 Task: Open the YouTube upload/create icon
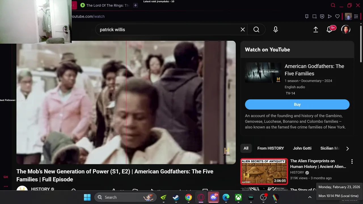tap(316, 29)
